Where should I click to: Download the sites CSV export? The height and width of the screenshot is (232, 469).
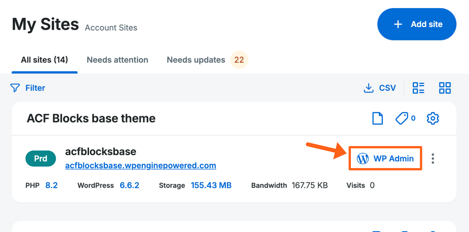(x=380, y=88)
